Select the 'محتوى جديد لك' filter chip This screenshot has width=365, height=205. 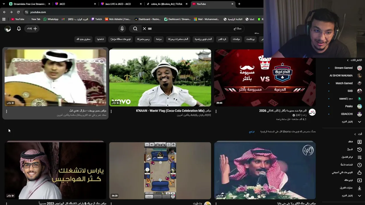[x=84, y=39]
